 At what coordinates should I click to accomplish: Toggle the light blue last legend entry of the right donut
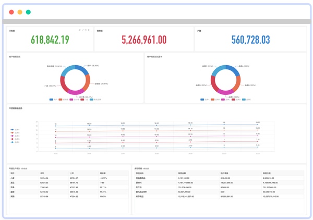coord(246,100)
